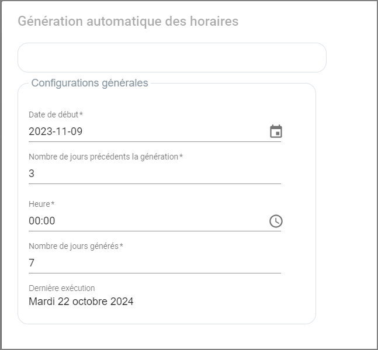Click the Génération automatique des horaires heading
The height and width of the screenshot is (350, 378).
128,21
